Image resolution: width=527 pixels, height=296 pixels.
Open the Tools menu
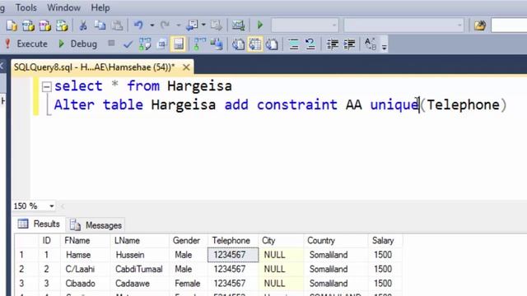point(26,7)
